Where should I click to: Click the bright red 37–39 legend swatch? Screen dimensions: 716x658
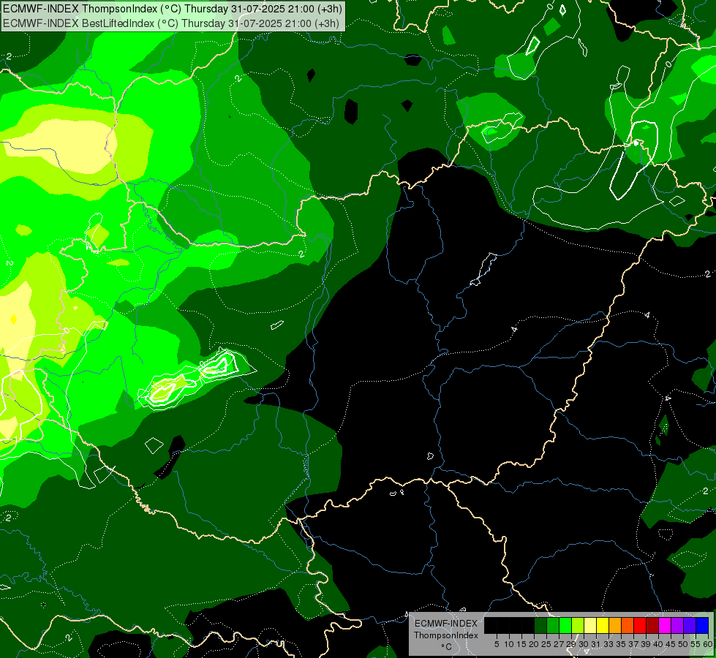click(640, 626)
